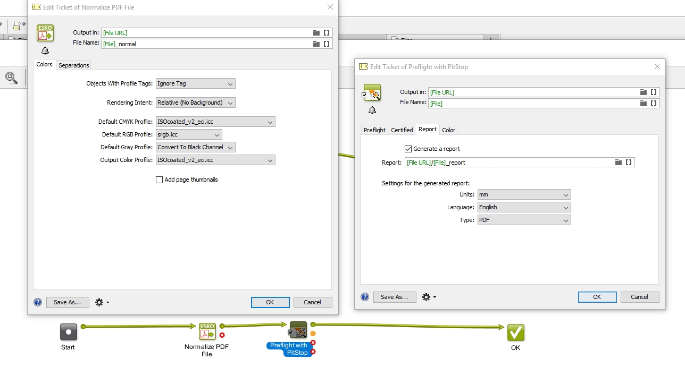Click the Start node in the workflow
The image size is (685, 376).
[x=69, y=332]
